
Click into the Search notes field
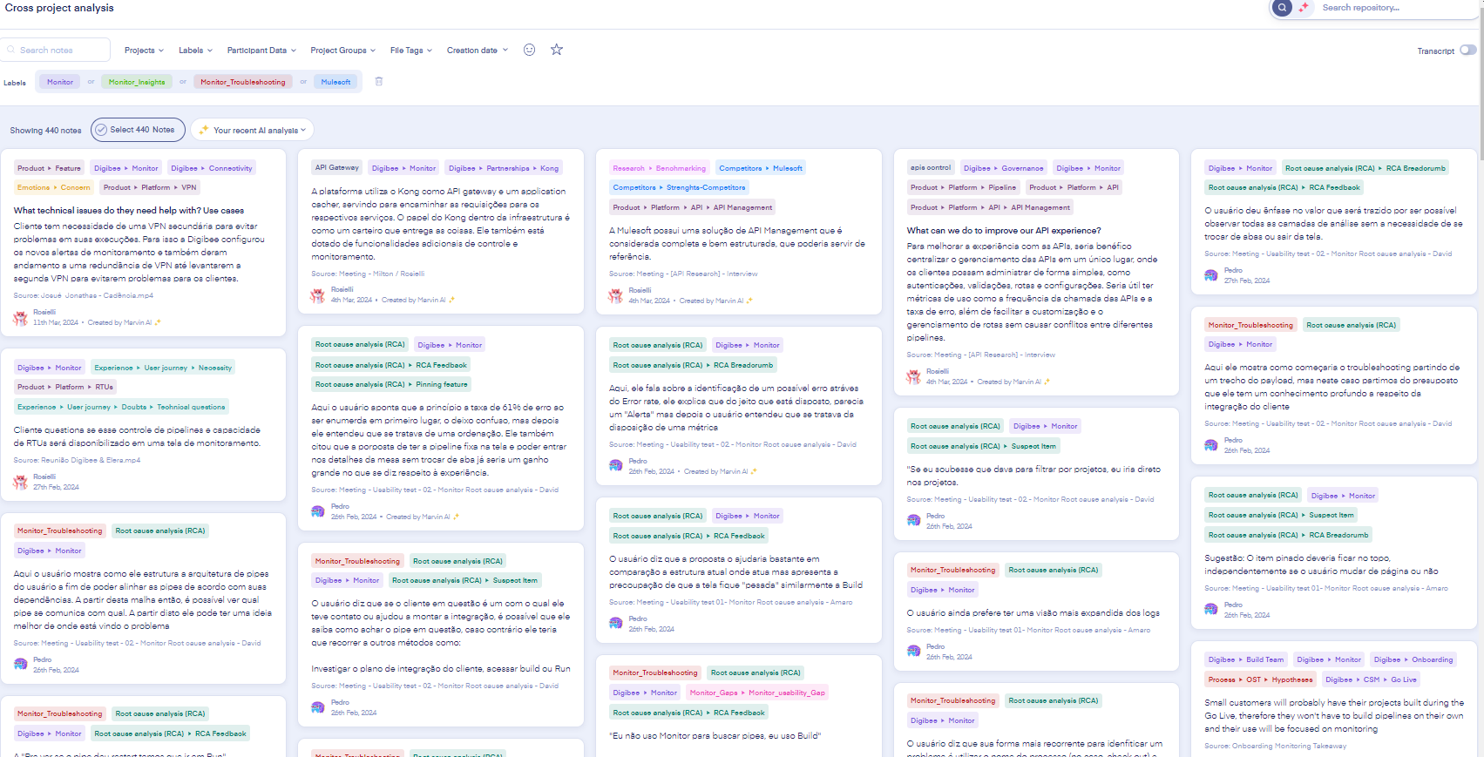point(56,50)
